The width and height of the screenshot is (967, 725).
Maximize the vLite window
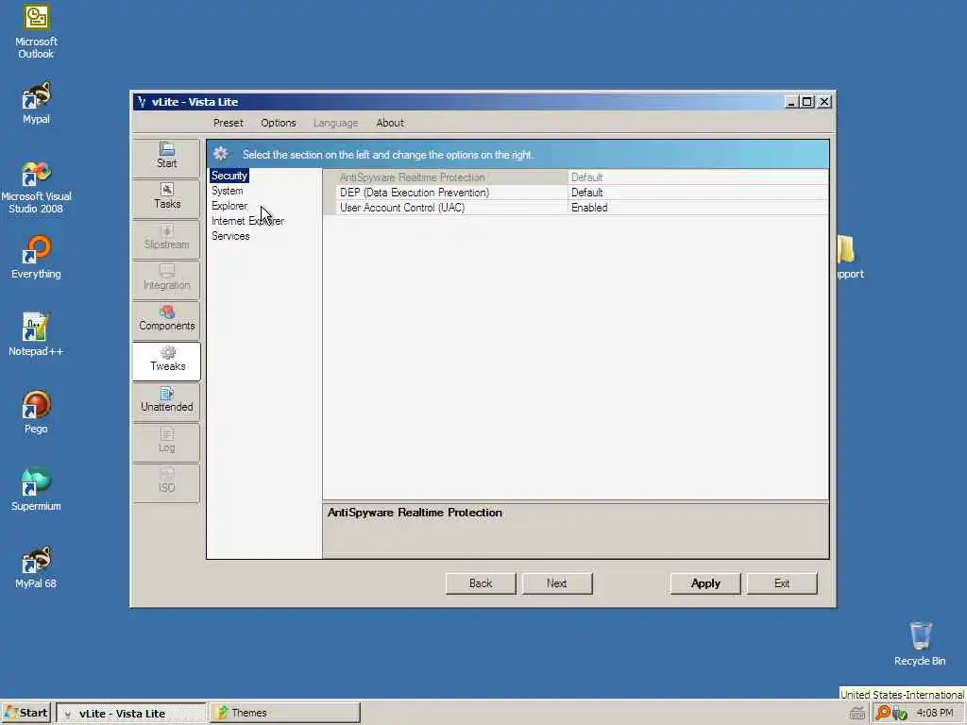[x=806, y=102]
